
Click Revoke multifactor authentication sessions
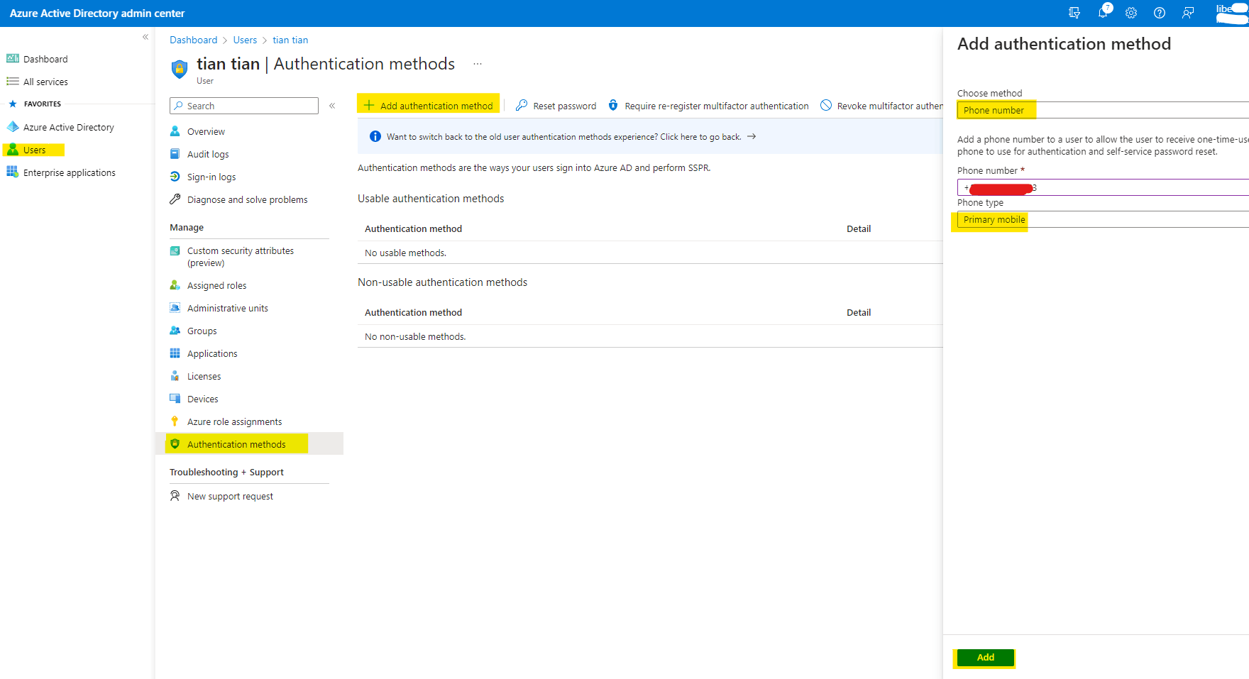click(881, 106)
